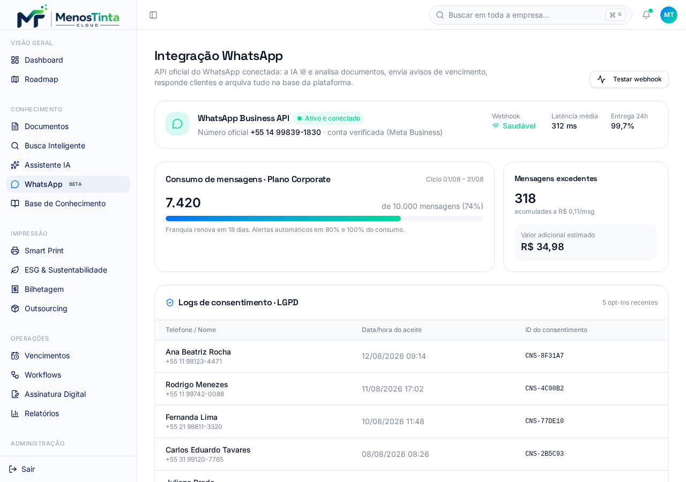The image size is (686, 482).
Task: Select the Ana Beatriz Rocha row
Action: (x=412, y=356)
